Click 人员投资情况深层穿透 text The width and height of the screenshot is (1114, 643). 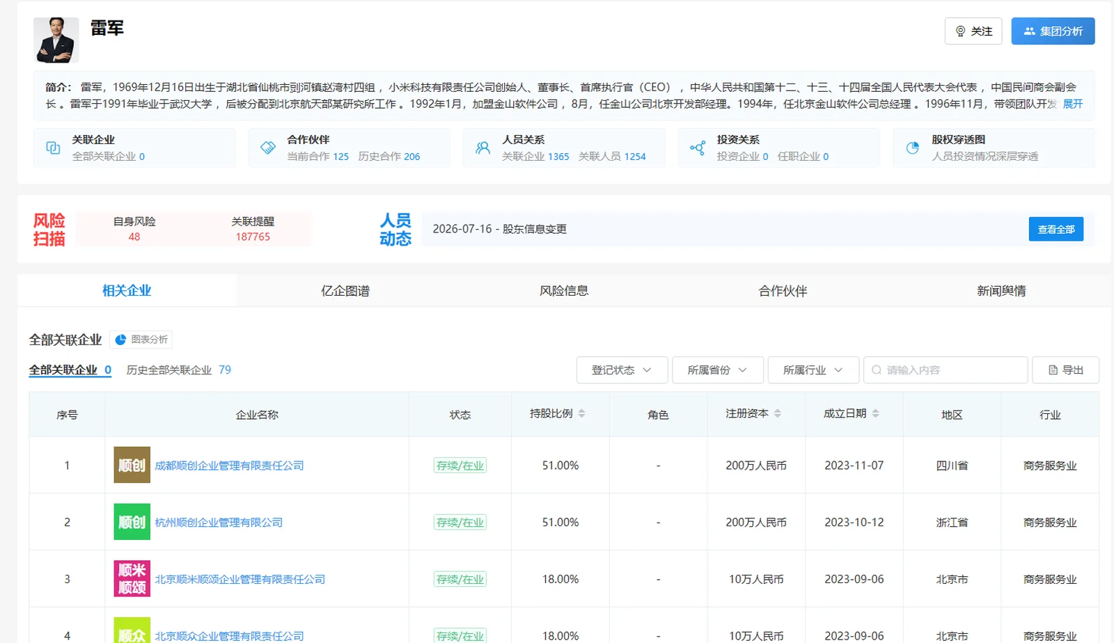pyautogui.click(x=984, y=157)
